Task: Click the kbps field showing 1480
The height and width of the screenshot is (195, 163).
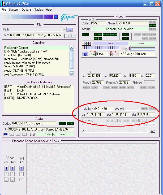Action: 135,76
